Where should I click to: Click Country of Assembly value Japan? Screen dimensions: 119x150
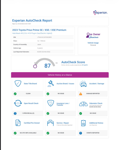coord(39,44)
